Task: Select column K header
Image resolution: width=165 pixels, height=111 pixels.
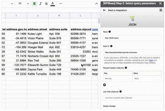Action: (x=59, y=15)
